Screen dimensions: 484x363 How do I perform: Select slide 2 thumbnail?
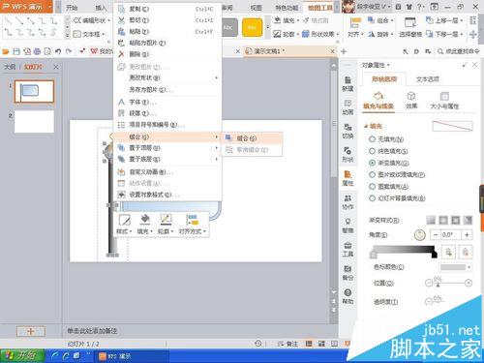pyautogui.click(x=34, y=122)
